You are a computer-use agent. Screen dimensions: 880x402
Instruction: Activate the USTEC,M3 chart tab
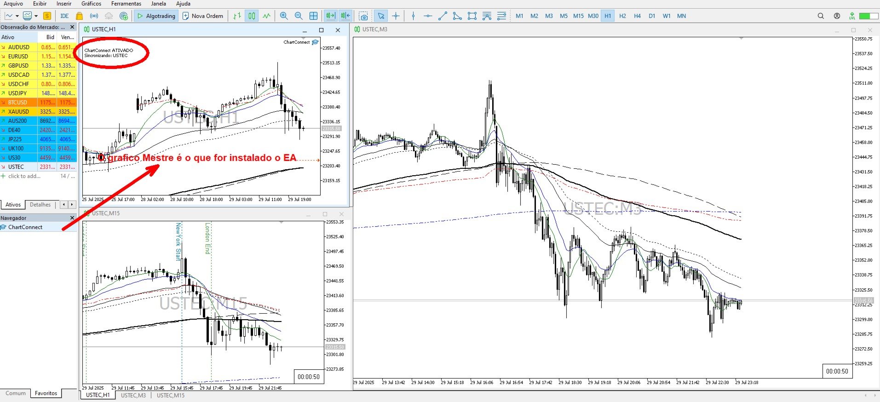133,395
